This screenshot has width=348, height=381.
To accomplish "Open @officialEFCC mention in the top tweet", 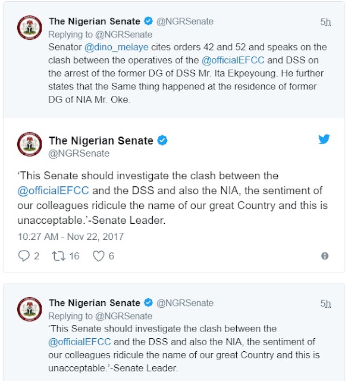I will (x=233, y=60).
